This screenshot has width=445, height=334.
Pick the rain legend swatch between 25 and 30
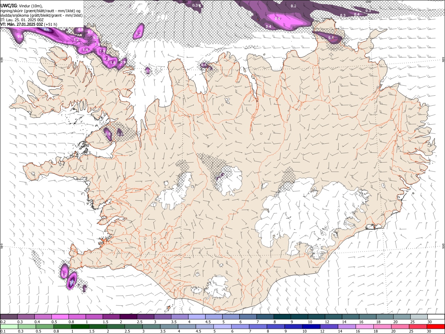coord(418,326)
